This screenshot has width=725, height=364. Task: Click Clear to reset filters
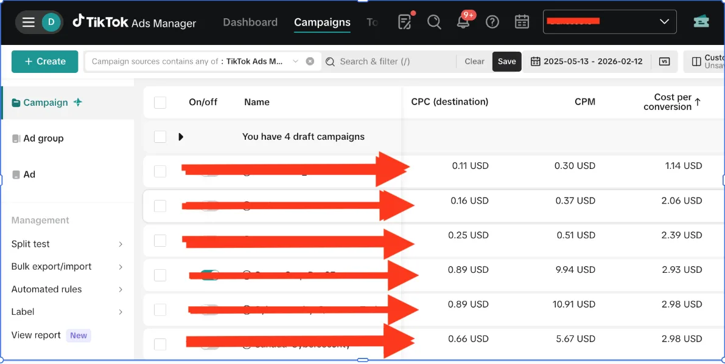click(x=474, y=61)
